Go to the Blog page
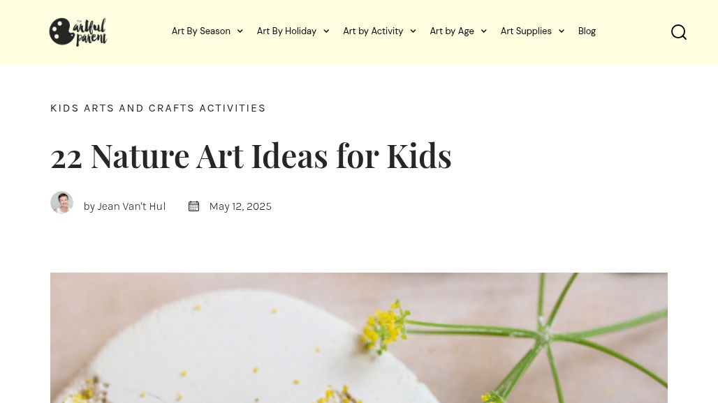Image resolution: width=718 pixels, height=403 pixels. (x=587, y=31)
